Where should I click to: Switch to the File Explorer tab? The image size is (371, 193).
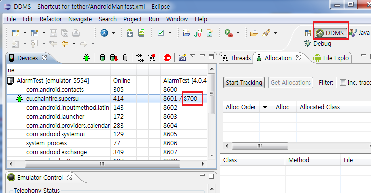tap(331, 58)
